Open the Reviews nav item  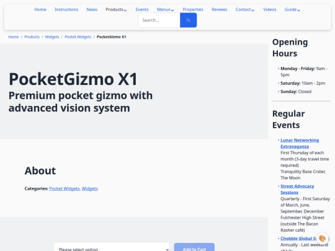coord(219,9)
